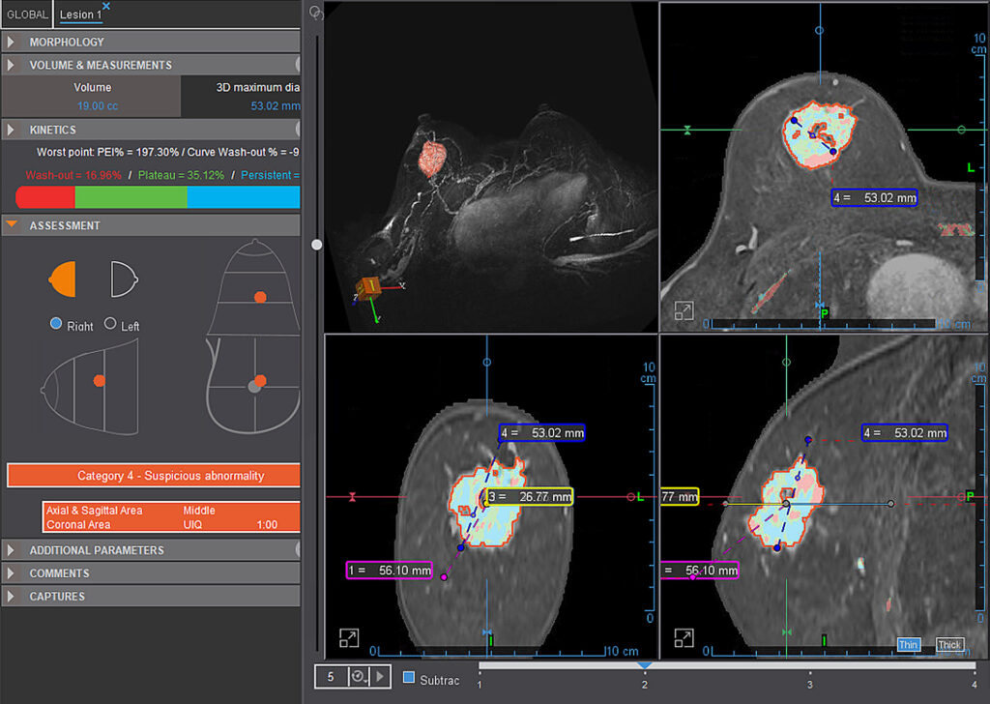Image resolution: width=990 pixels, height=704 pixels.
Task: Switch slab thickness to Thick
Action: (949, 644)
